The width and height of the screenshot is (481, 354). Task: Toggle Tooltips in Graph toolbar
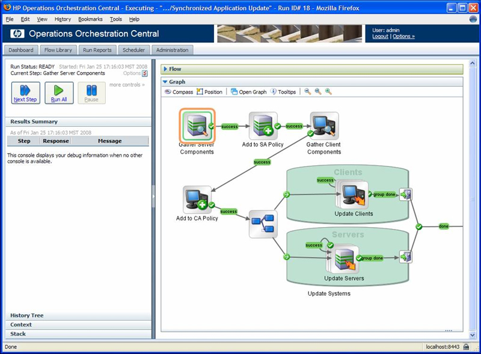[x=283, y=92]
